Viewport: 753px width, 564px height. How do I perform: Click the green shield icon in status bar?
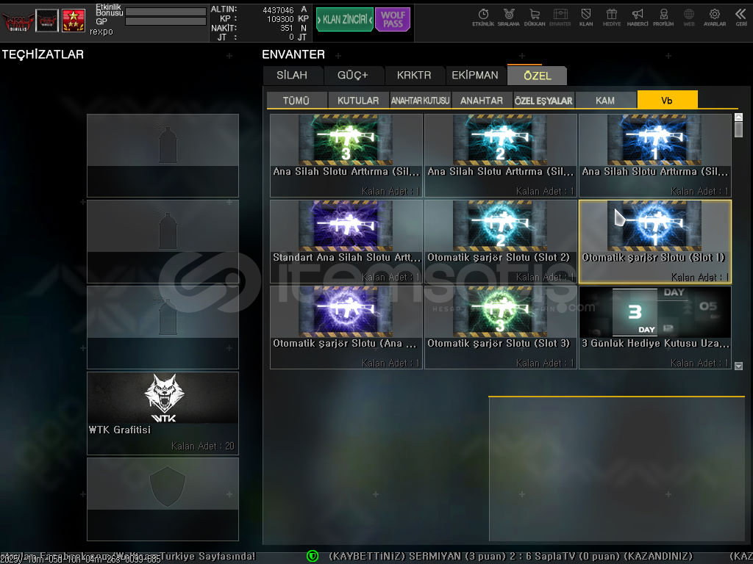(x=312, y=556)
